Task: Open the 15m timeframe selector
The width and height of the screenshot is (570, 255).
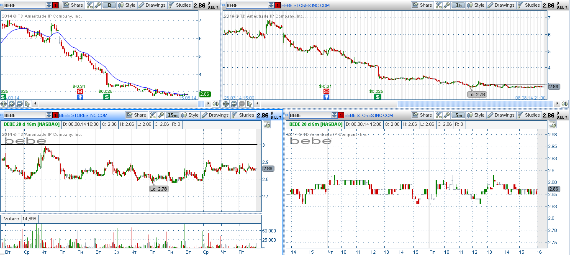Action: pos(172,115)
